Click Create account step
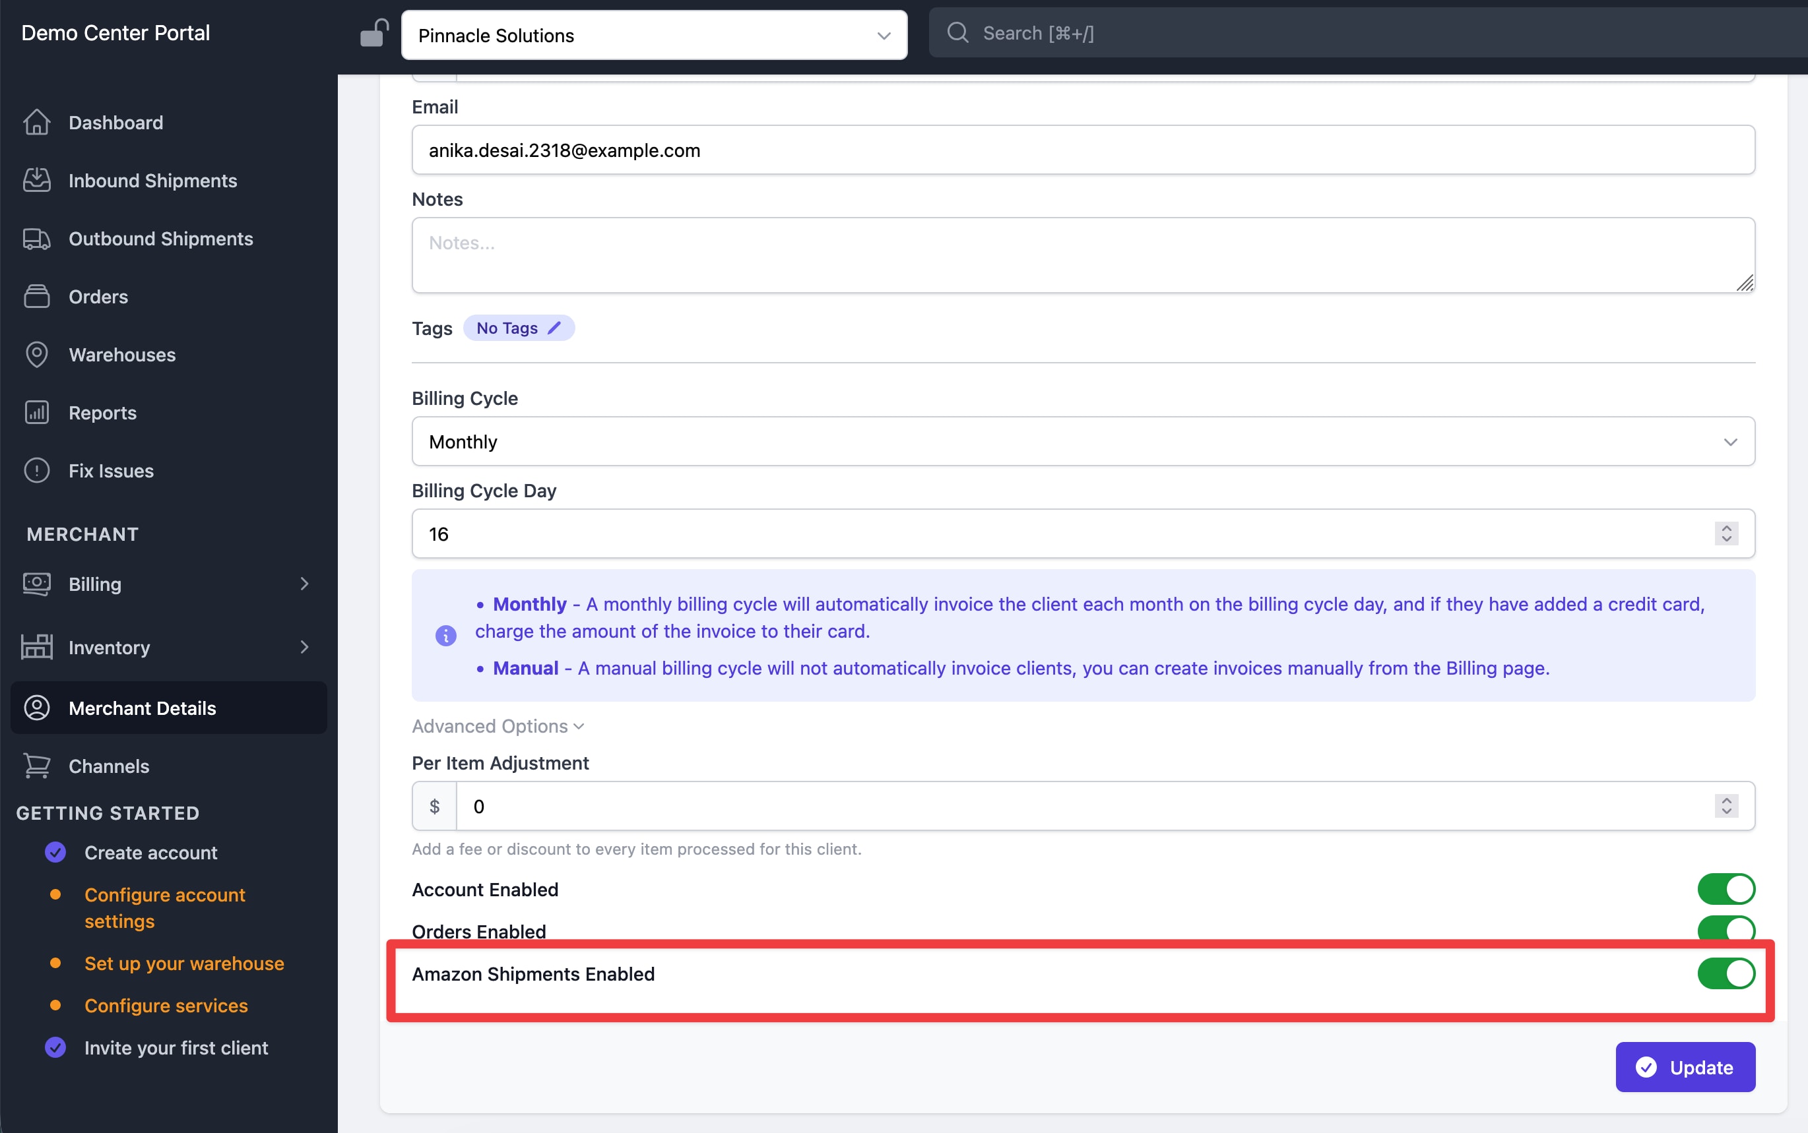 (150, 852)
